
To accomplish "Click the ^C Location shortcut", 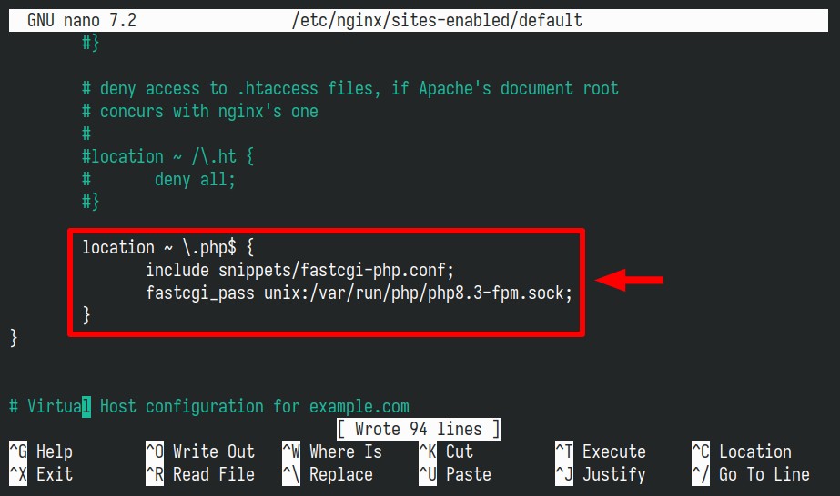I will tap(742, 451).
